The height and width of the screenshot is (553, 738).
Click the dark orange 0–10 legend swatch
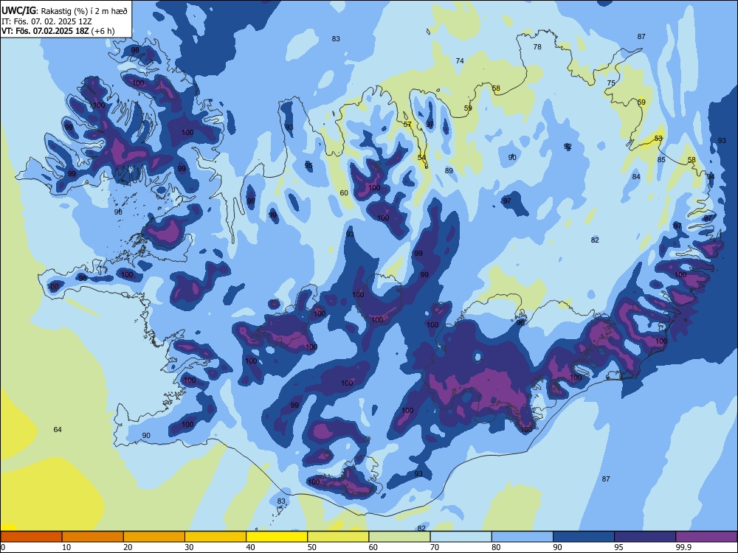click(31, 537)
